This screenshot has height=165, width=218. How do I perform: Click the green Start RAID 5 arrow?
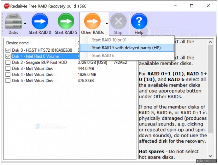coord(66,21)
